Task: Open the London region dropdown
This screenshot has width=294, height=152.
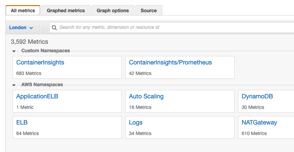Action: [21, 27]
